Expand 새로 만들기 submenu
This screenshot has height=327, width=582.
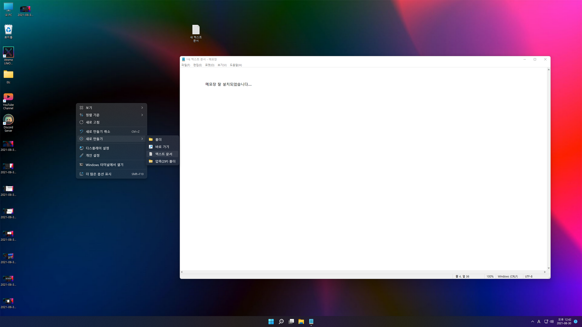click(111, 139)
